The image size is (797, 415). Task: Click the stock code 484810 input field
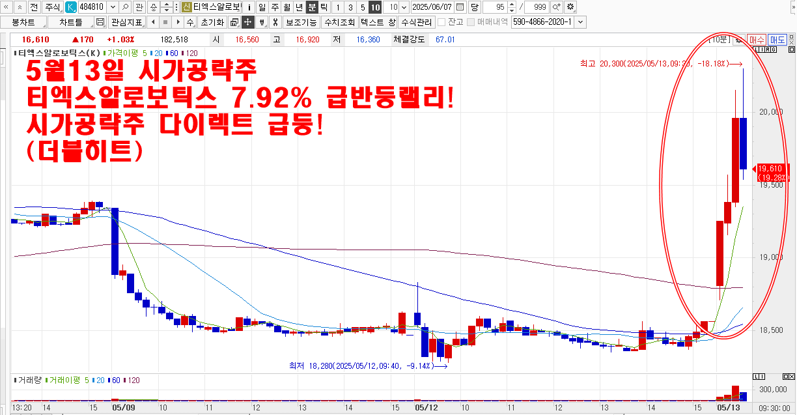tap(92, 7)
